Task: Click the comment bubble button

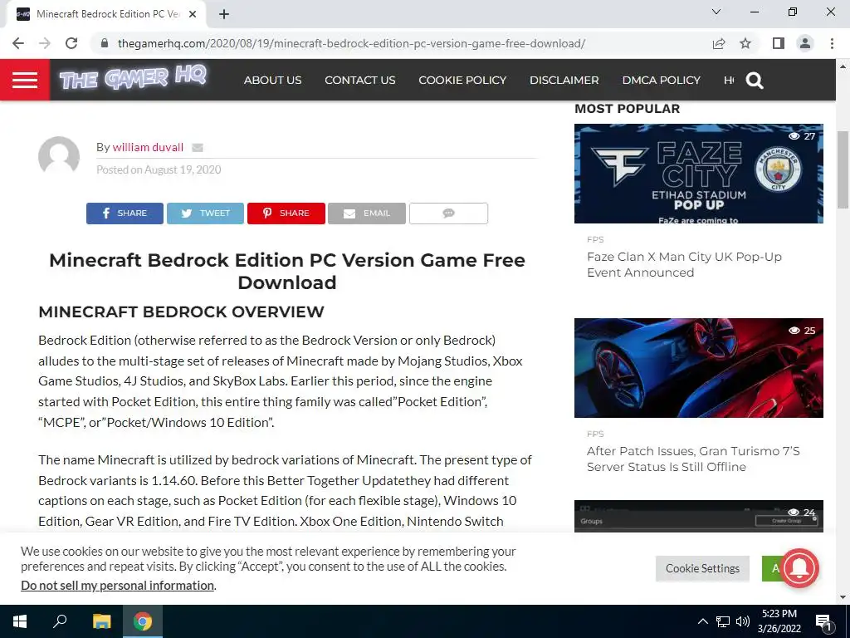Action: tap(448, 213)
